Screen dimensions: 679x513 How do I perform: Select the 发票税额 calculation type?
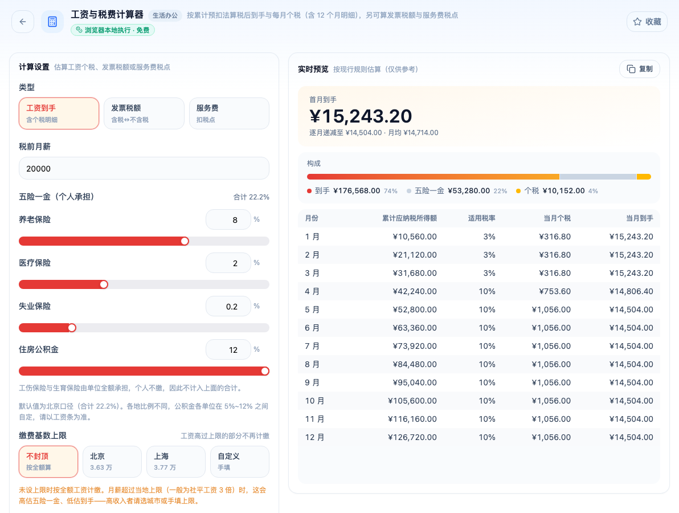[144, 113]
